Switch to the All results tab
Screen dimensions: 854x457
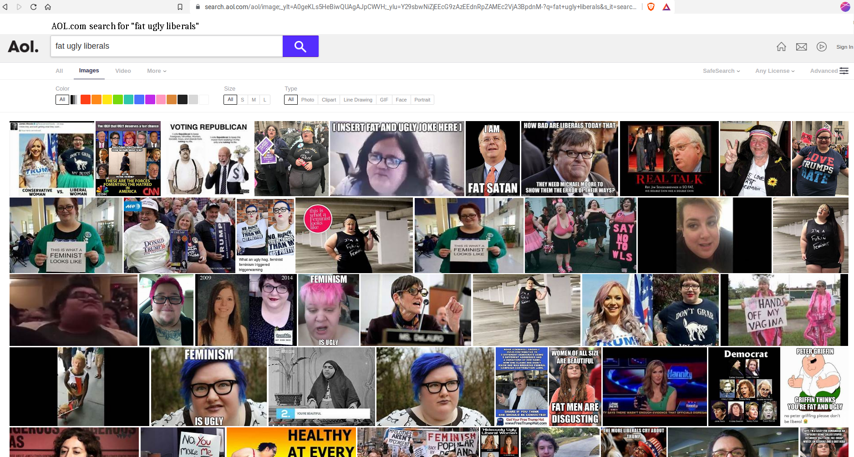pyautogui.click(x=59, y=71)
